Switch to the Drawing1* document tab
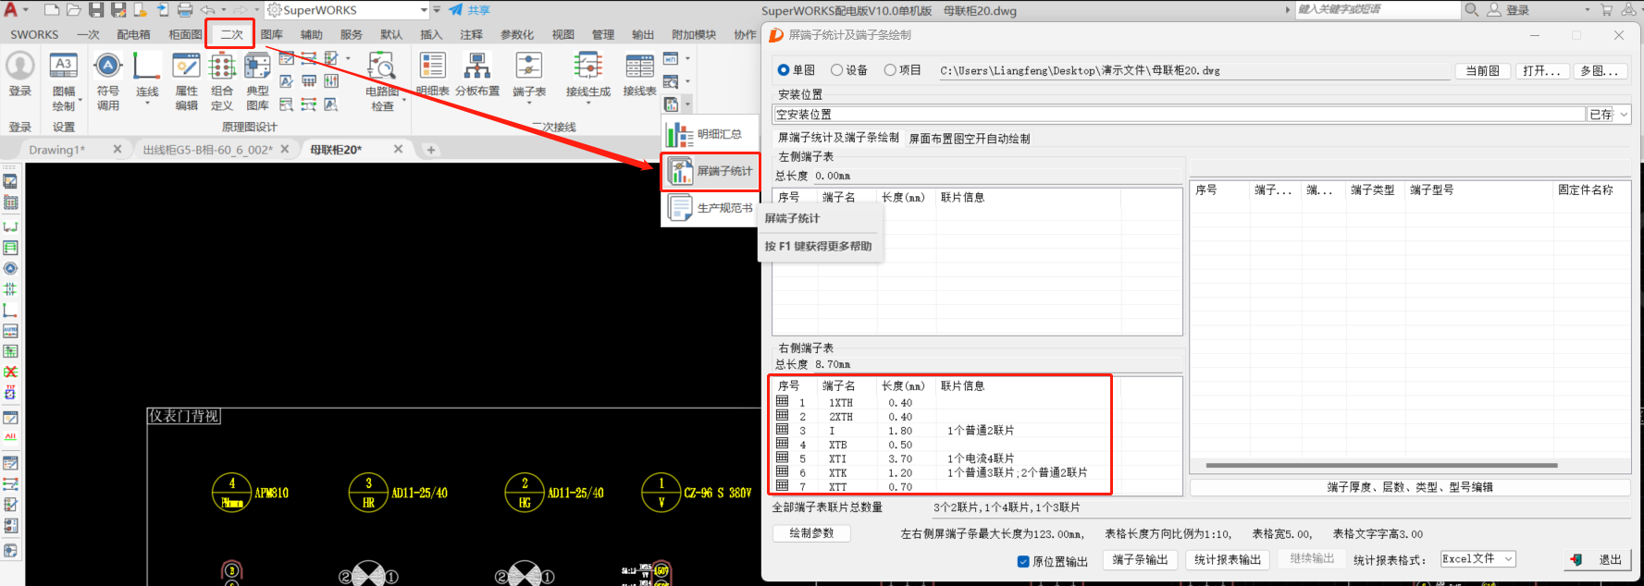The height and width of the screenshot is (586, 1644). tap(57, 150)
